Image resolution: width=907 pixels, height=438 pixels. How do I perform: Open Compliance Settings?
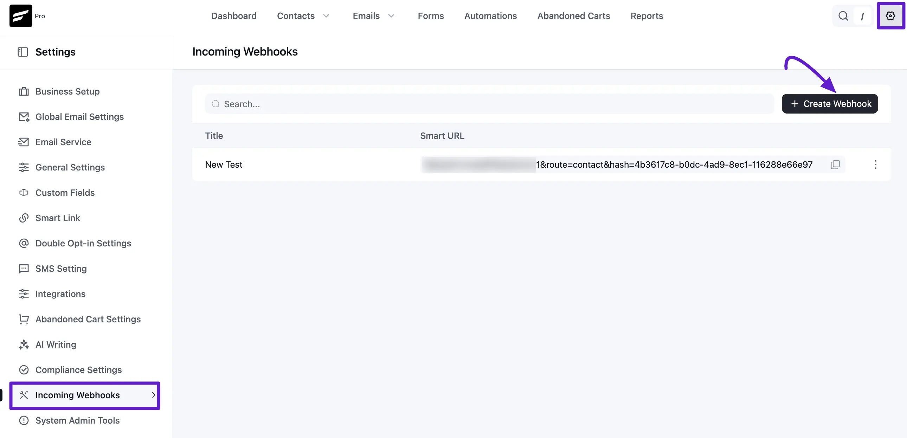(x=78, y=370)
